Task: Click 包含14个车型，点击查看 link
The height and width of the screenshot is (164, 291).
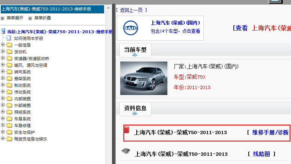Action: coord(175,31)
